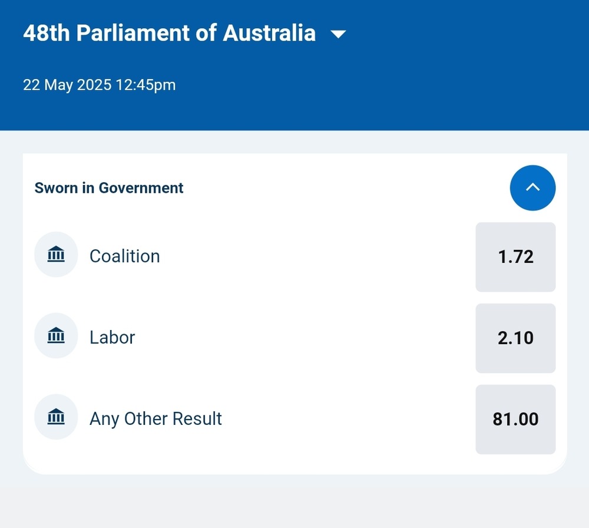
Task: Select Coalition odds of 1.72
Action: (515, 257)
